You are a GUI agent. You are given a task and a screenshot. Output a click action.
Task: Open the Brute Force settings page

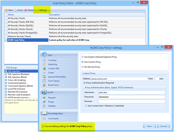pyautogui.click(x=53, y=85)
